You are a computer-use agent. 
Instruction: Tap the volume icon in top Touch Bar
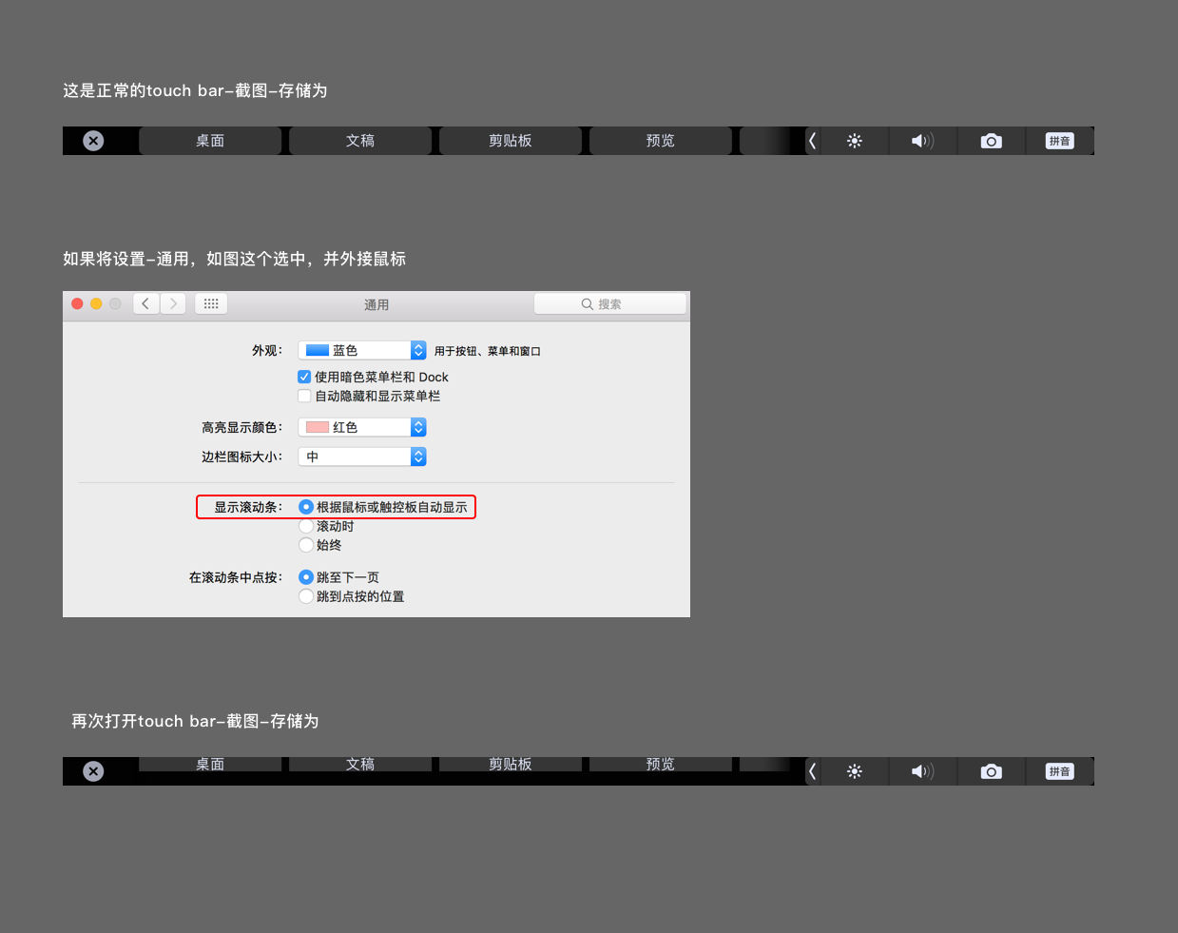tap(922, 141)
